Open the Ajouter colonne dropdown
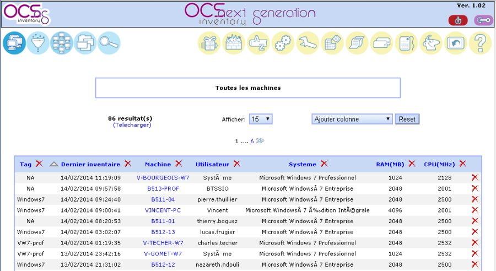496x271 pixels. 352,119
